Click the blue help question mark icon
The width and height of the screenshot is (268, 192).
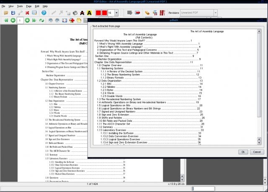(44, 13)
